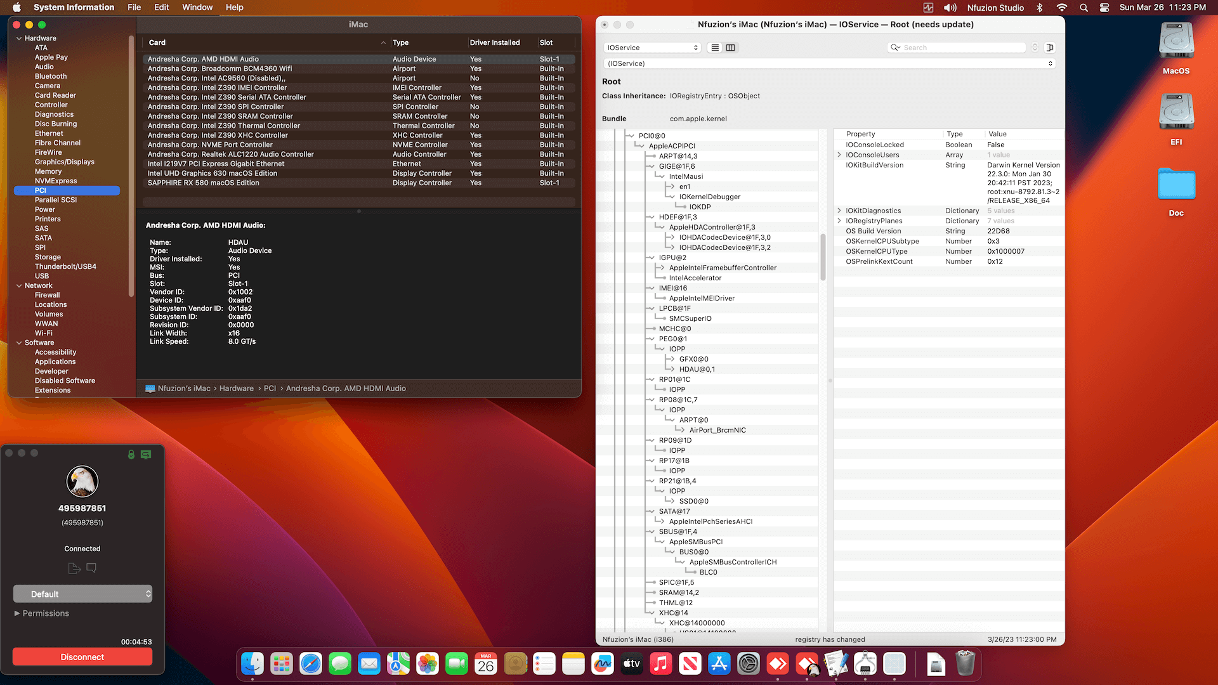
Task: Select the OS Build Version property row
Action: click(948, 231)
